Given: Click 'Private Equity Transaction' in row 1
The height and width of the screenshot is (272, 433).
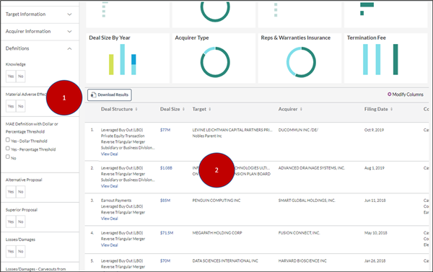Looking at the screenshot, I should (123, 136).
